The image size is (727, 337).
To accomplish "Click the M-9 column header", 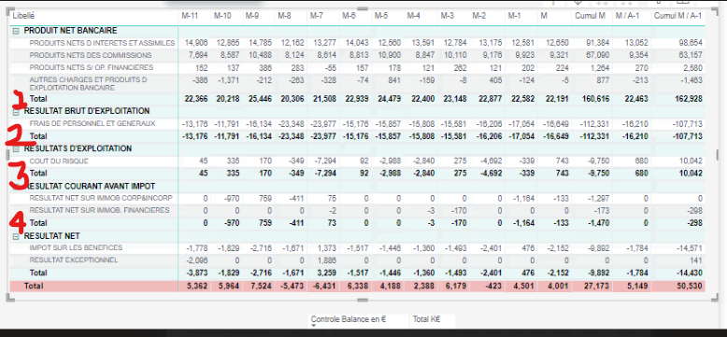I will 252,16.
